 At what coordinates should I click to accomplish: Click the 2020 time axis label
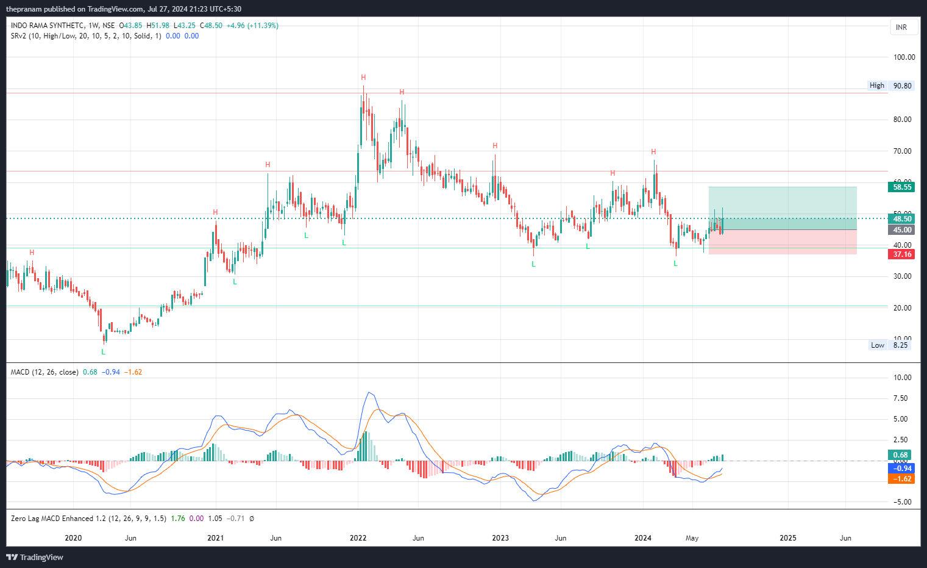(x=73, y=538)
